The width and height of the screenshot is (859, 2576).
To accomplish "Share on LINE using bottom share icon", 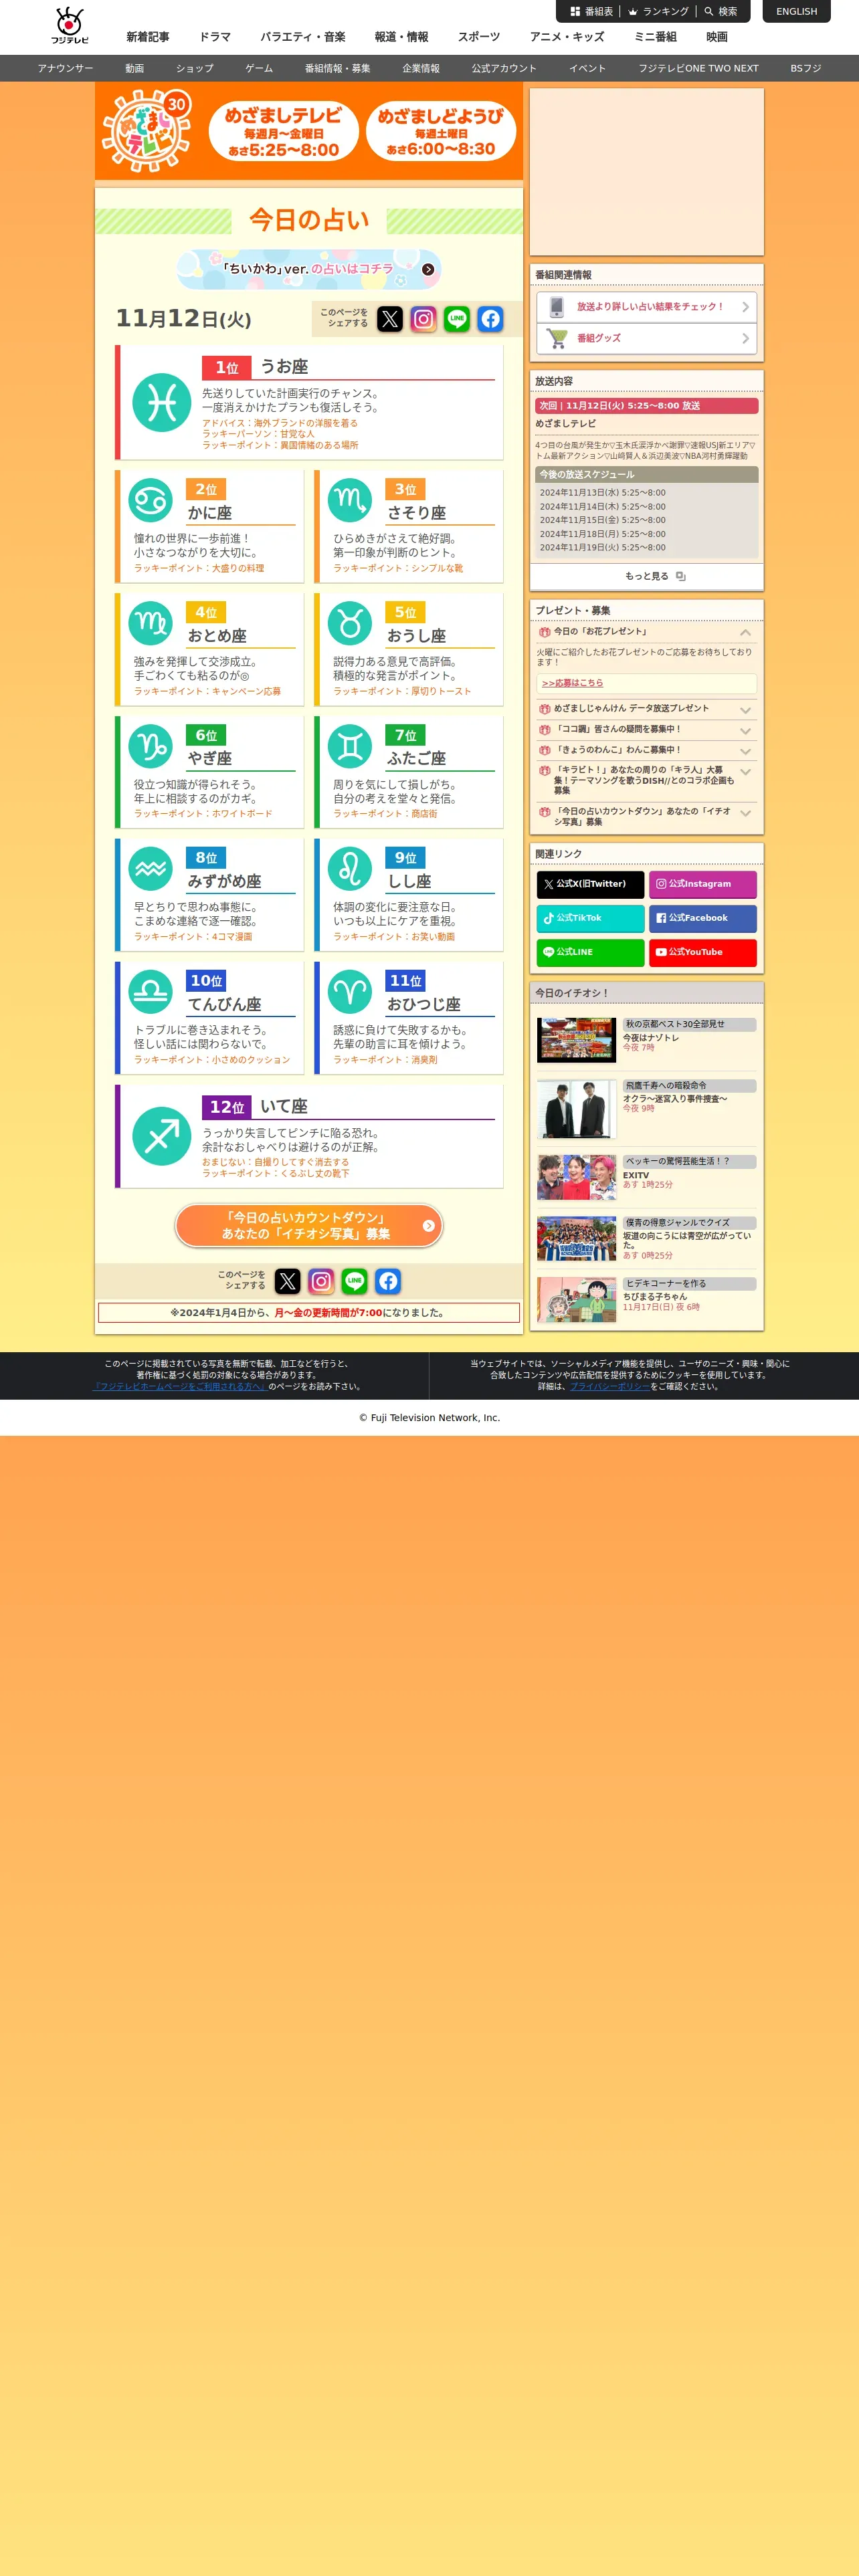I will [354, 1281].
